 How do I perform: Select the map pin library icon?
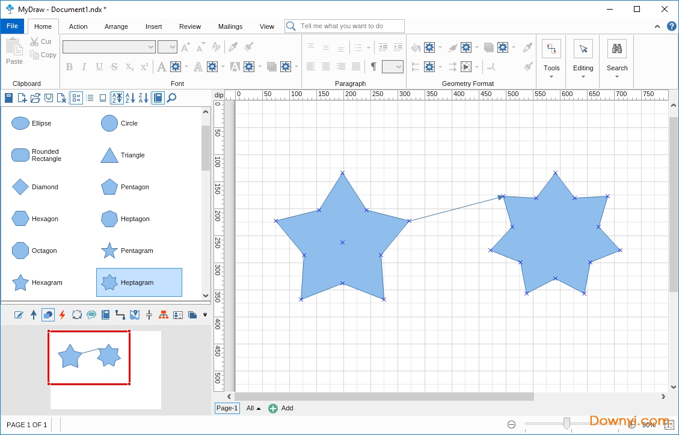[x=135, y=314]
